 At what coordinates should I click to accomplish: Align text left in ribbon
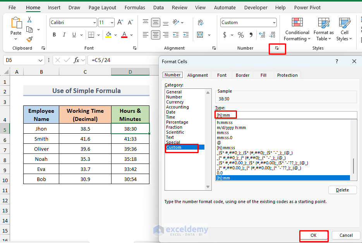point(146,35)
